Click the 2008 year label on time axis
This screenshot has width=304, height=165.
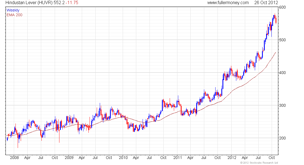[14, 158]
